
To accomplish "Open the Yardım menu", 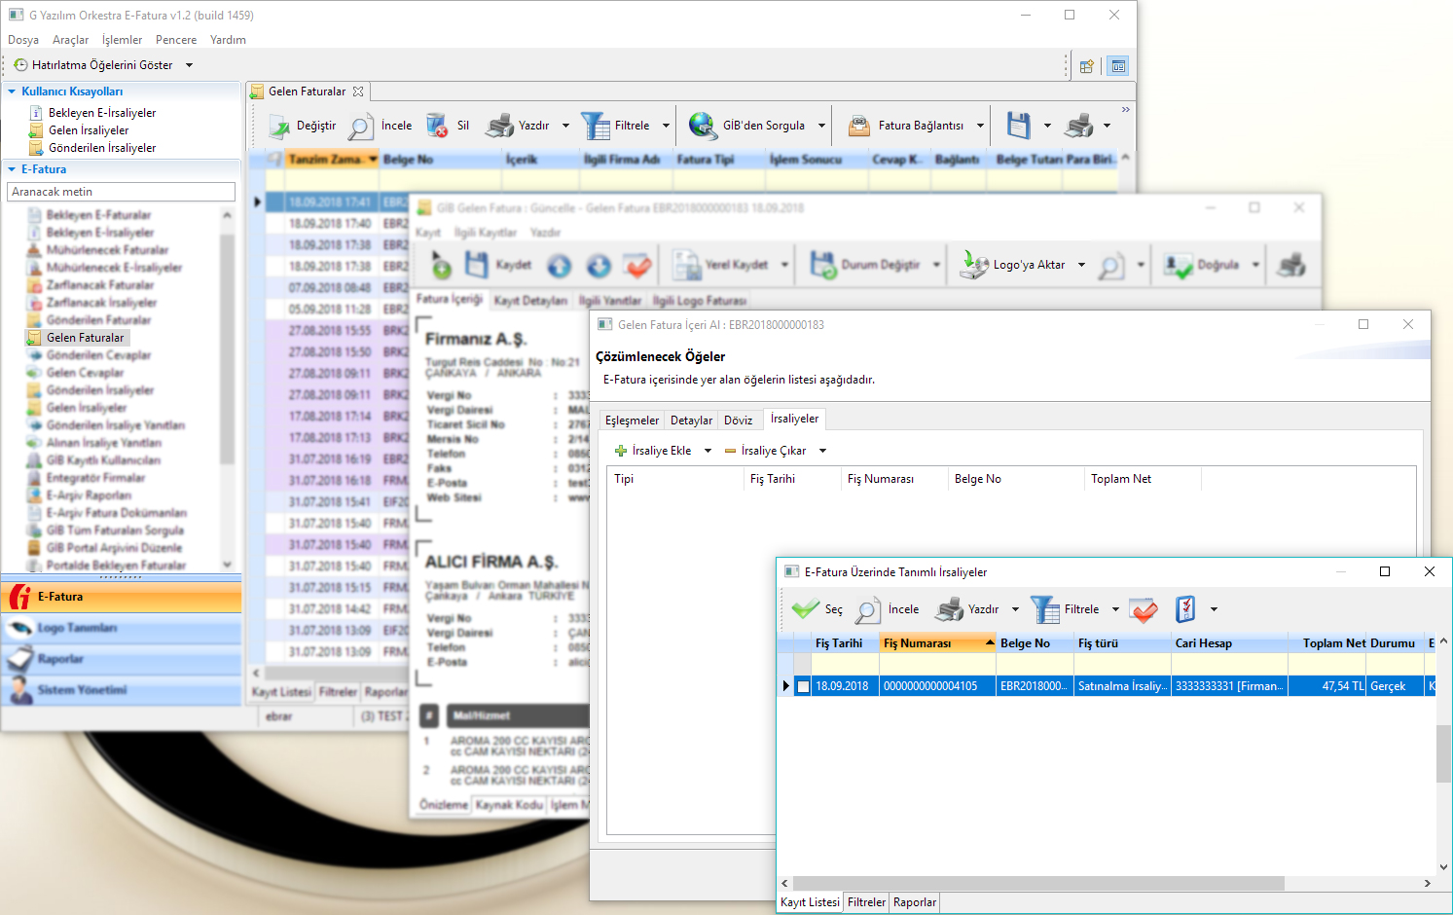I will coord(228,40).
